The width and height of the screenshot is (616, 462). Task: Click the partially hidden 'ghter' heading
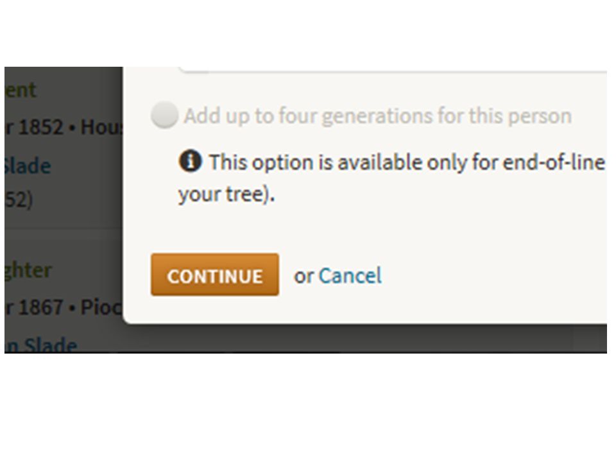pos(28,271)
